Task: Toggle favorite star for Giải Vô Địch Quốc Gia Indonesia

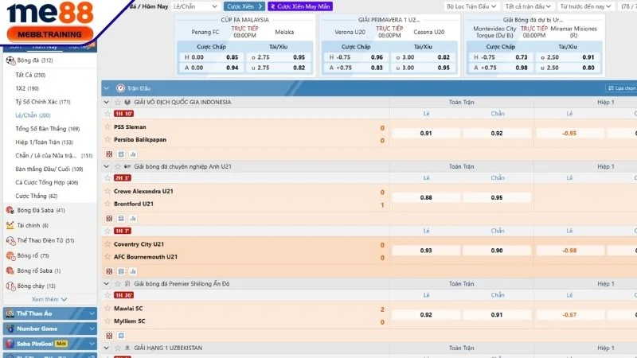Action: point(117,103)
